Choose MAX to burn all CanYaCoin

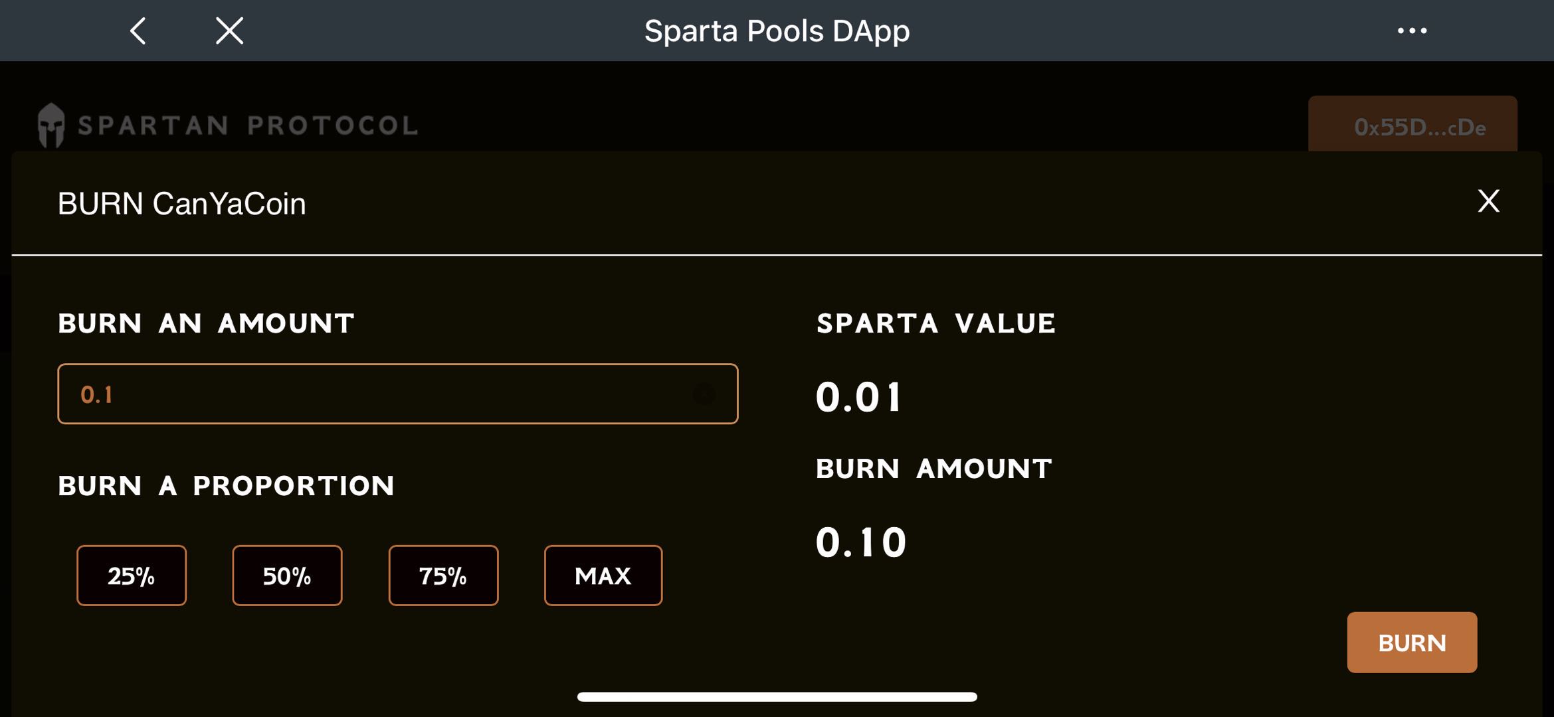603,576
